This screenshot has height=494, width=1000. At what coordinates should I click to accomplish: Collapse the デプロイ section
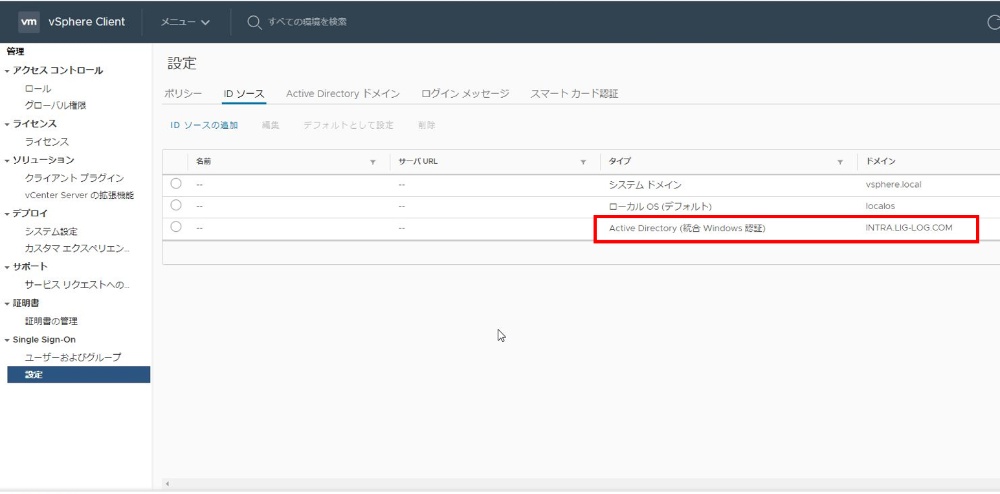pyautogui.click(x=7, y=213)
